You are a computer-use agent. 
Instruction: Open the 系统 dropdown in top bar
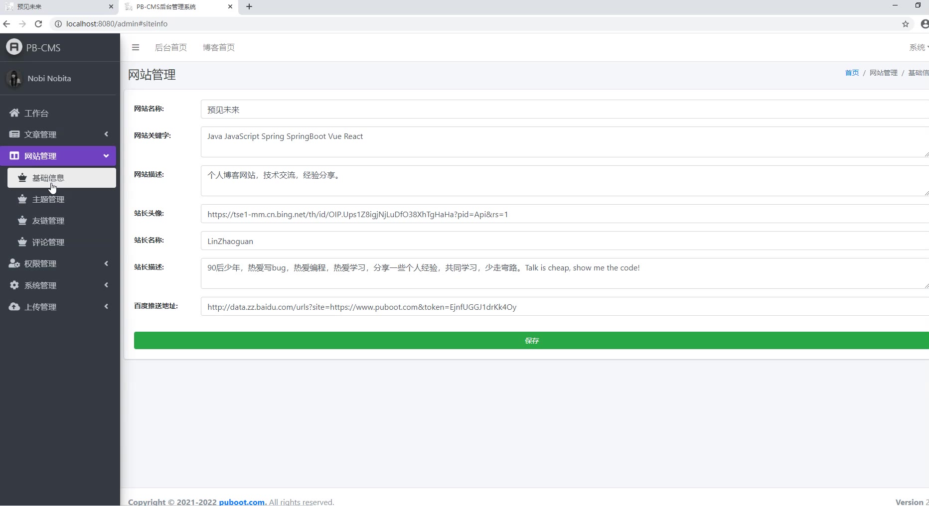[x=919, y=47]
